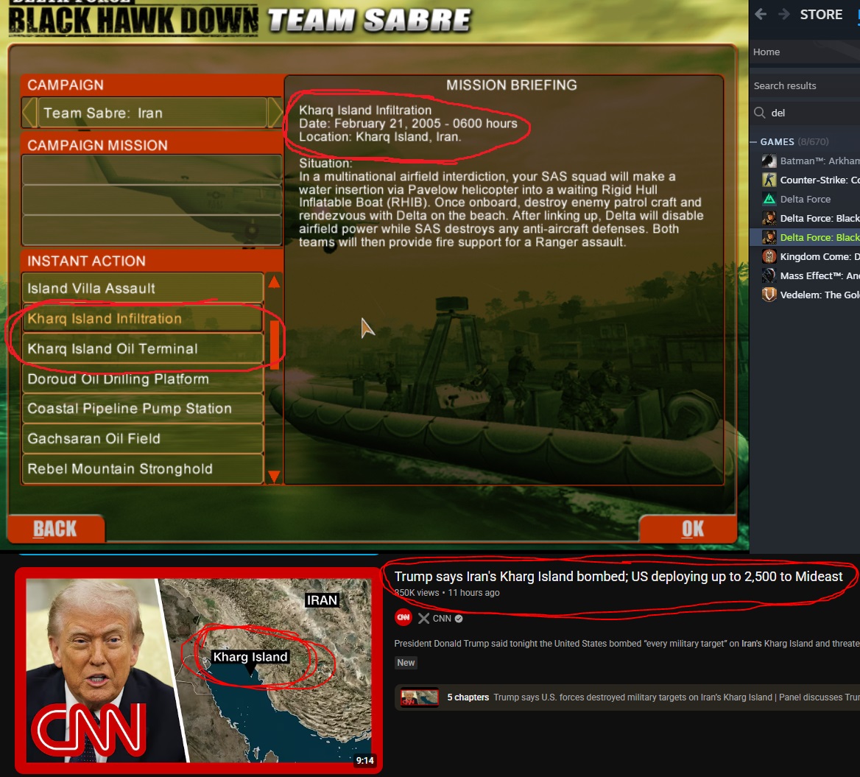This screenshot has width=860, height=777.
Task: Open the CNN channel name link
Action: (x=442, y=619)
